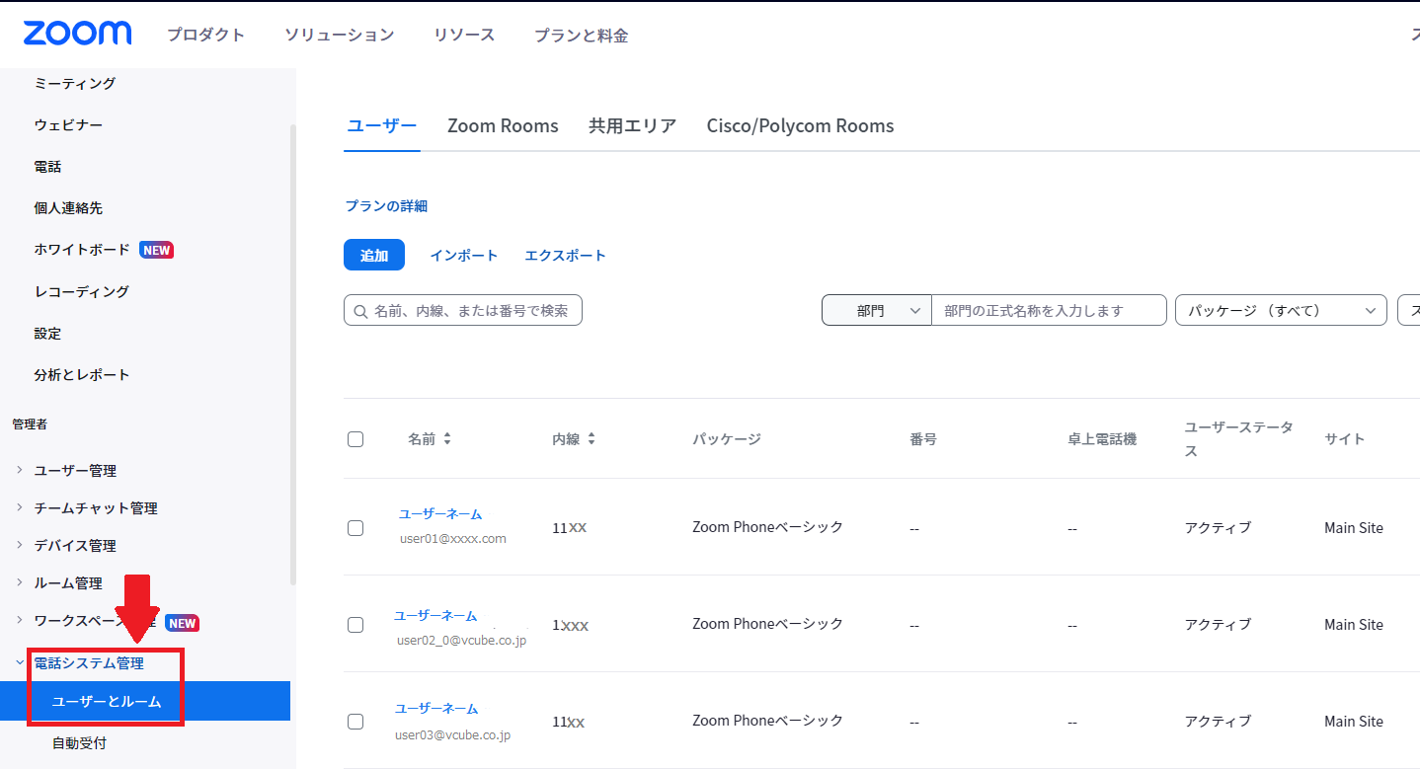Click the ユーザーステータス column header

[x=1238, y=439]
